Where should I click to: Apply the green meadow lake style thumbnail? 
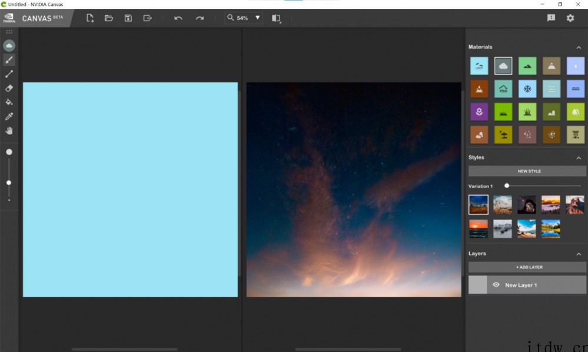click(x=550, y=229)
